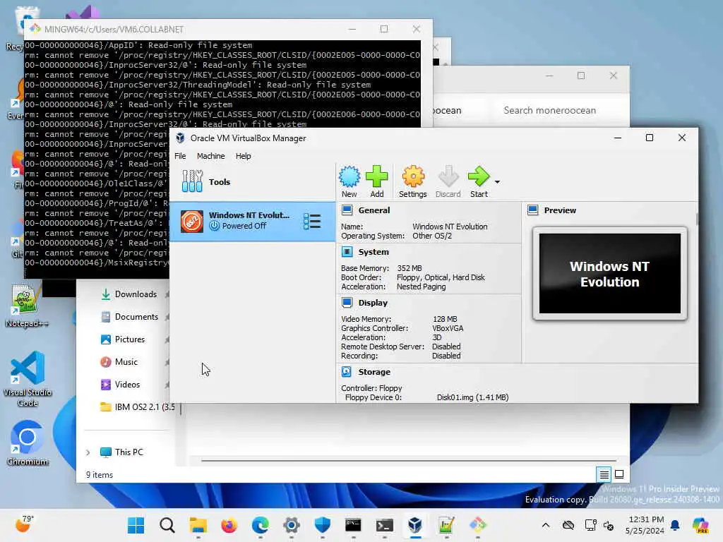Switch File Explorer to large icons view

click(619, 474)
